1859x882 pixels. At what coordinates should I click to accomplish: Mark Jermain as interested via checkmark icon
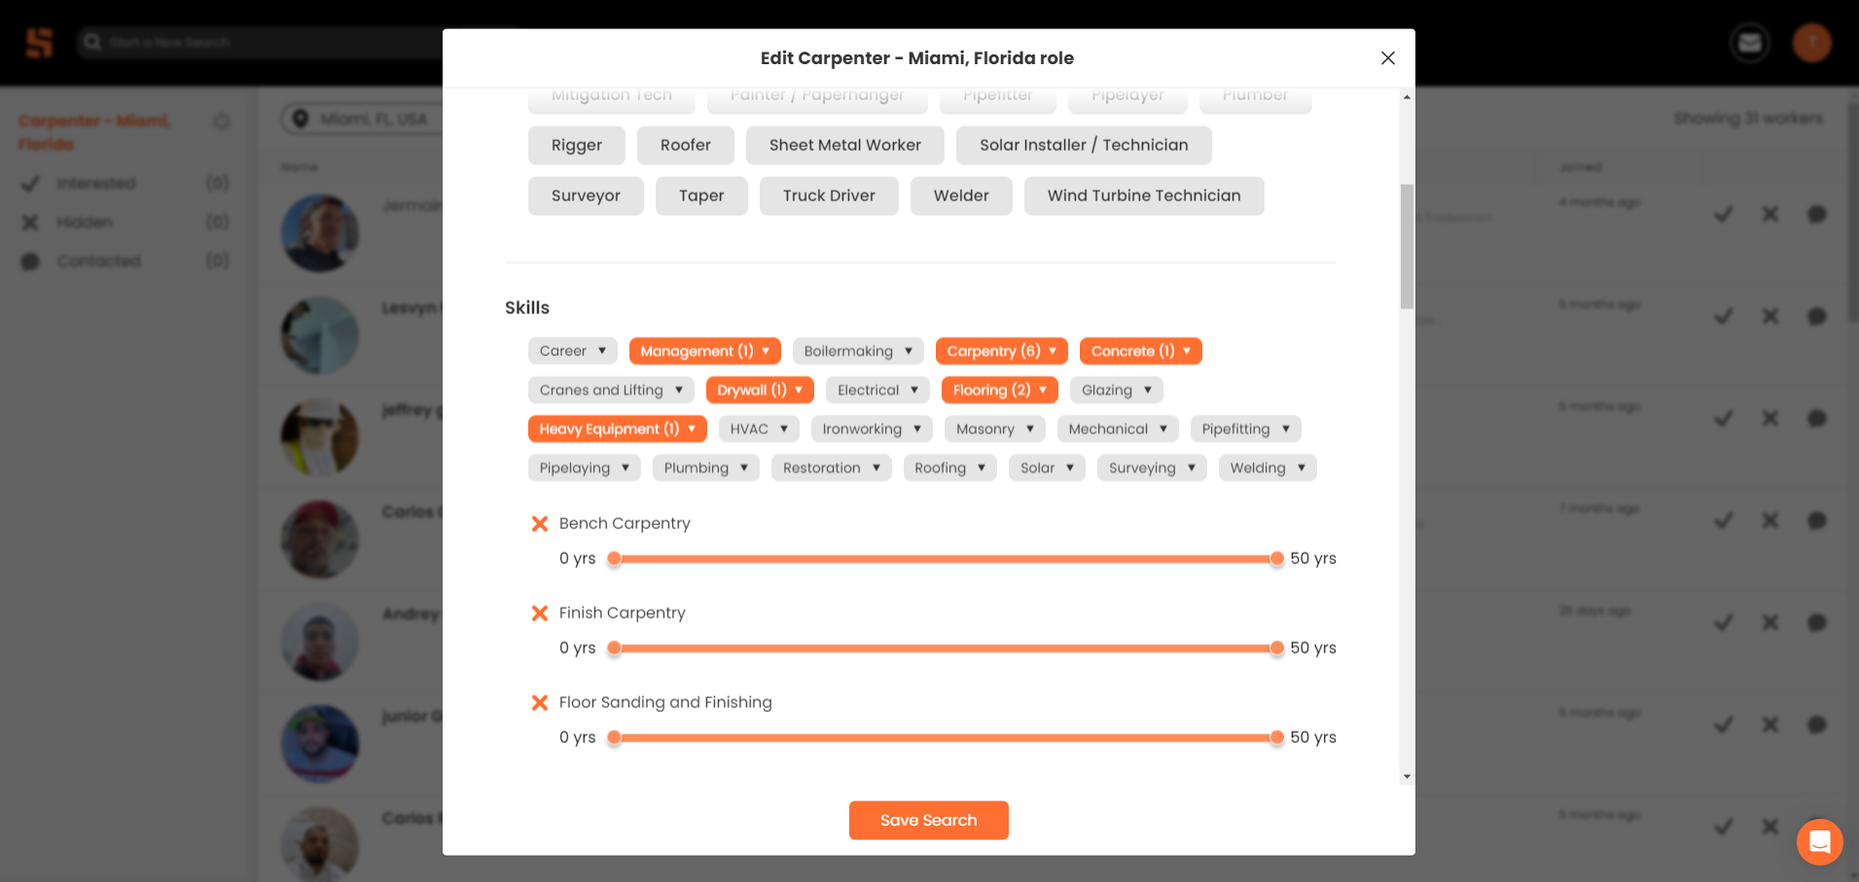click(x=1723, y=214)
